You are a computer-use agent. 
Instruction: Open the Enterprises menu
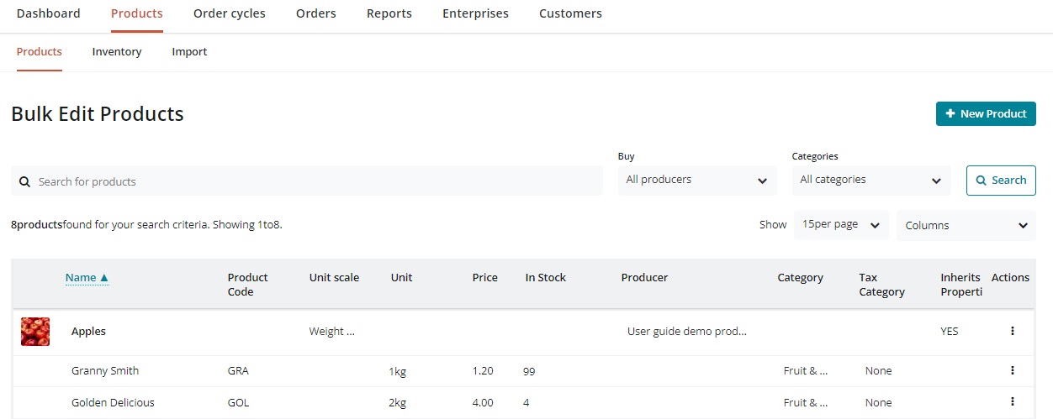click(475, 13)
